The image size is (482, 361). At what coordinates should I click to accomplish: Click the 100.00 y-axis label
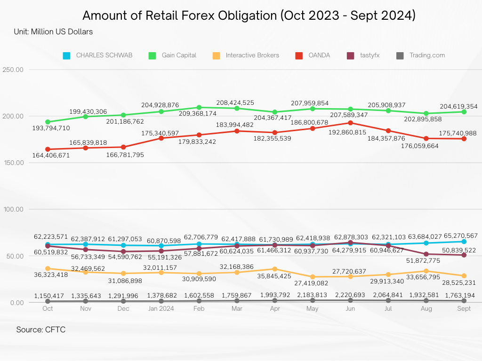click(14, 209)
